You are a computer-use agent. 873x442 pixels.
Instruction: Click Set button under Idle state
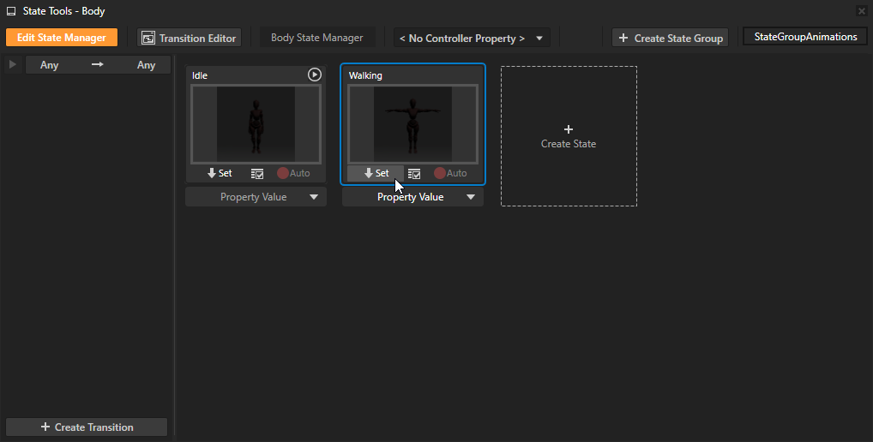coord(220,173)
